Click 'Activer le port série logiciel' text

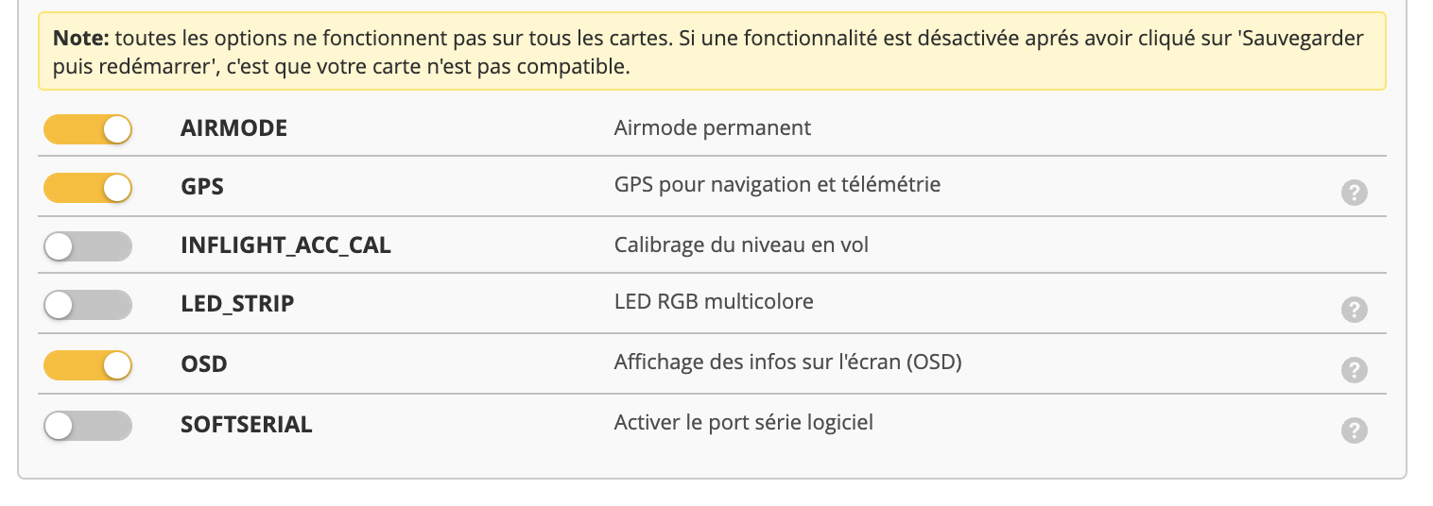pyautogui.click(x=743, y=422)
